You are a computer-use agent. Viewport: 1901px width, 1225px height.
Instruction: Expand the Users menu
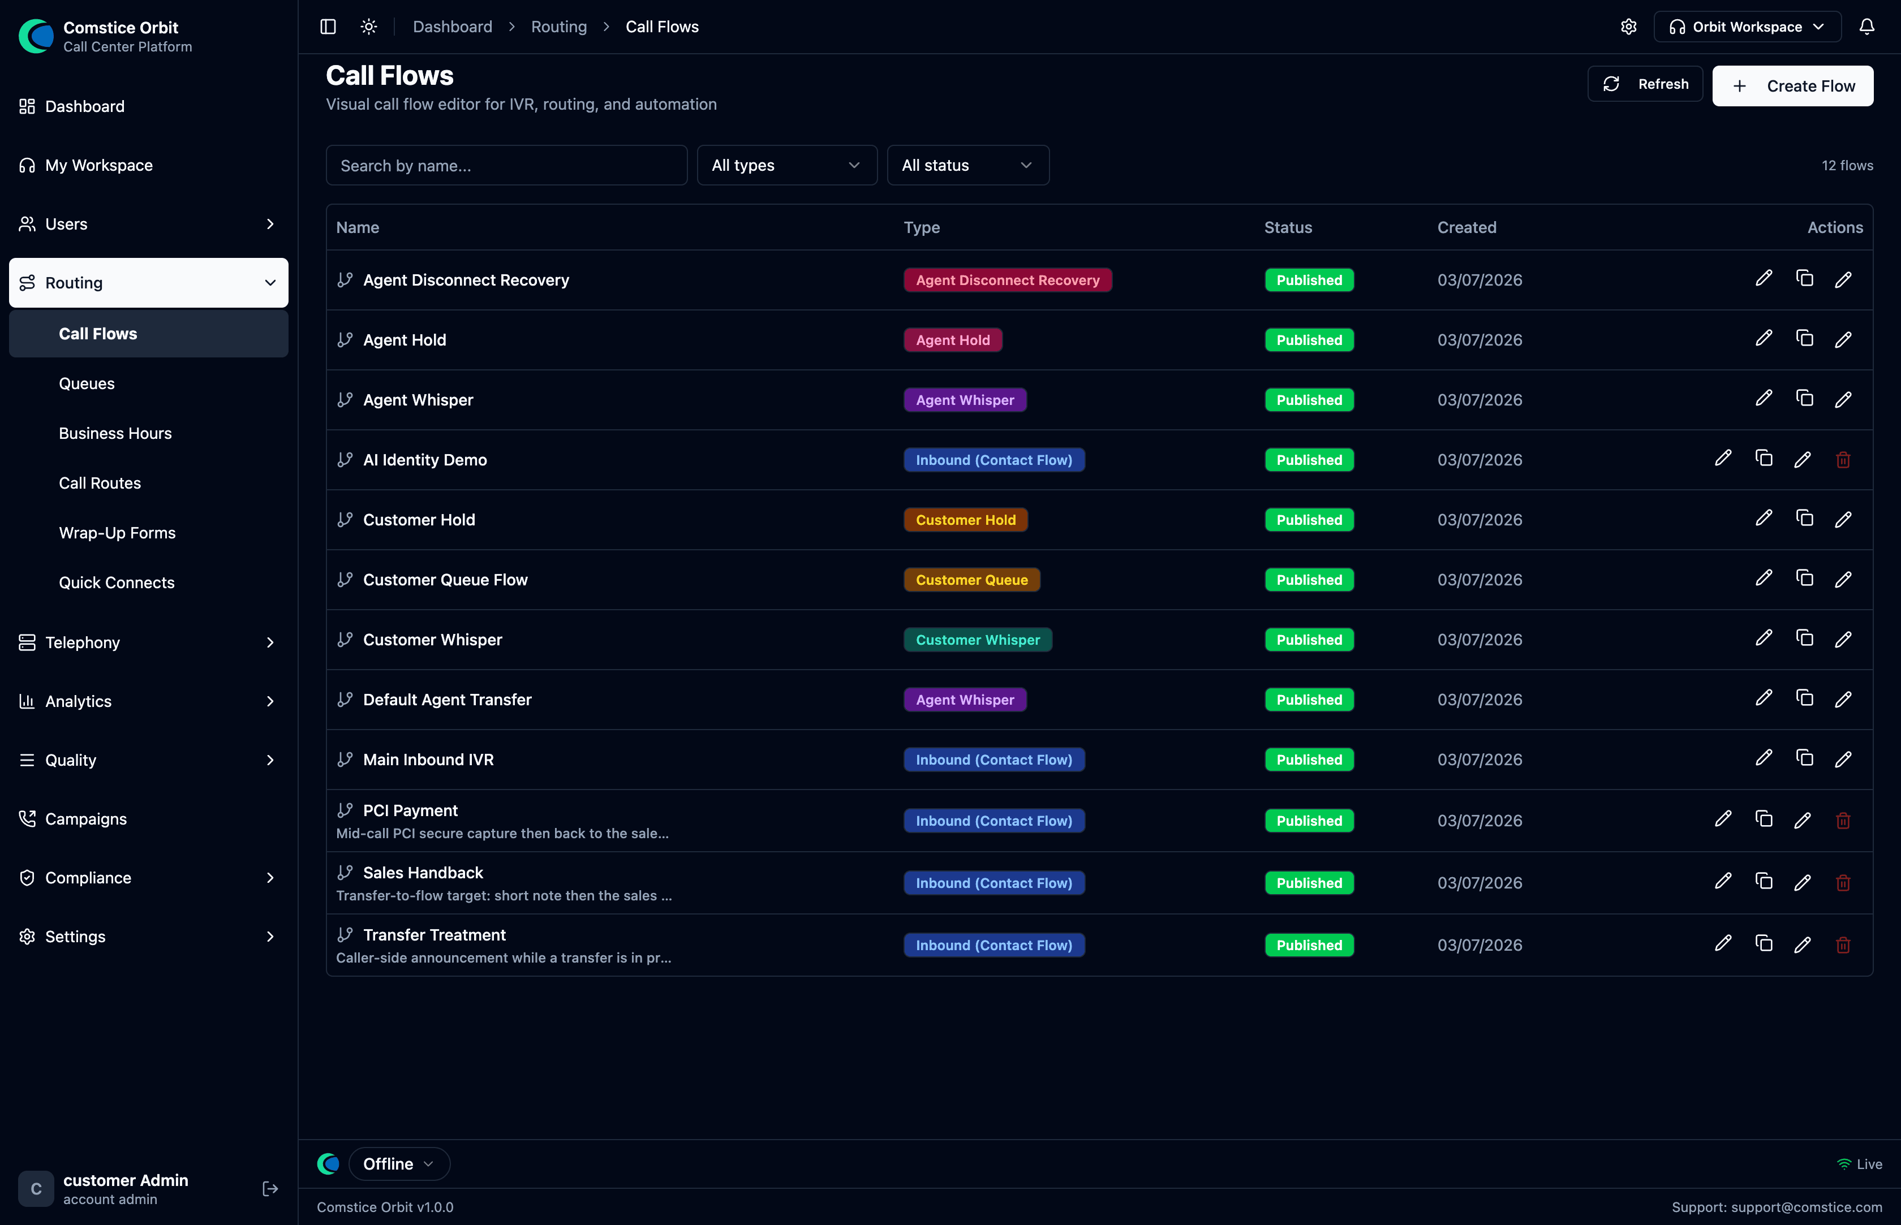[x=148, y=225]
